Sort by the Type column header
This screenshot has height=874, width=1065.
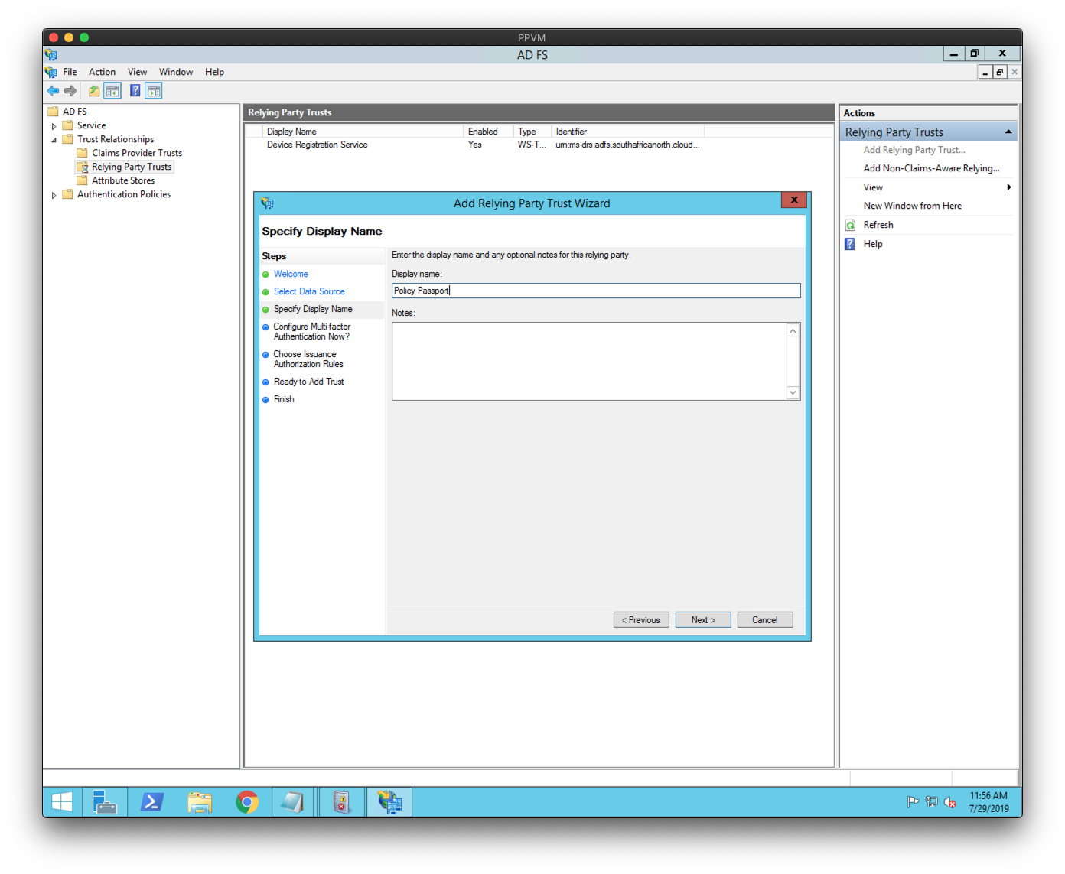(x=532, y=132)
